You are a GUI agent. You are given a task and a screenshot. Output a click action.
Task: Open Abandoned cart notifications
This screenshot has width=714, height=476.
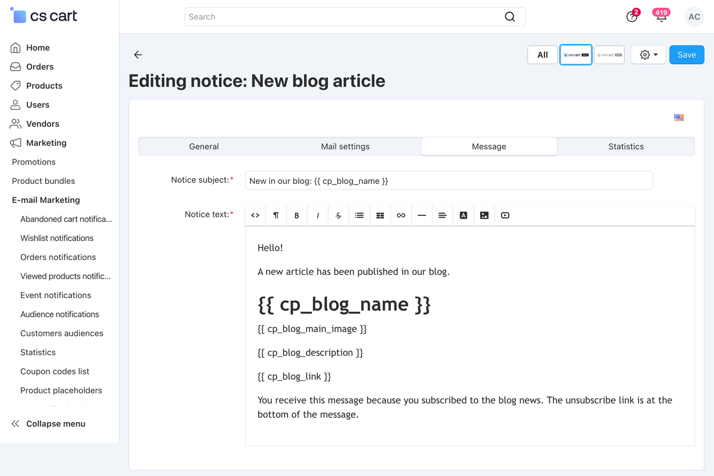point(66,219)
